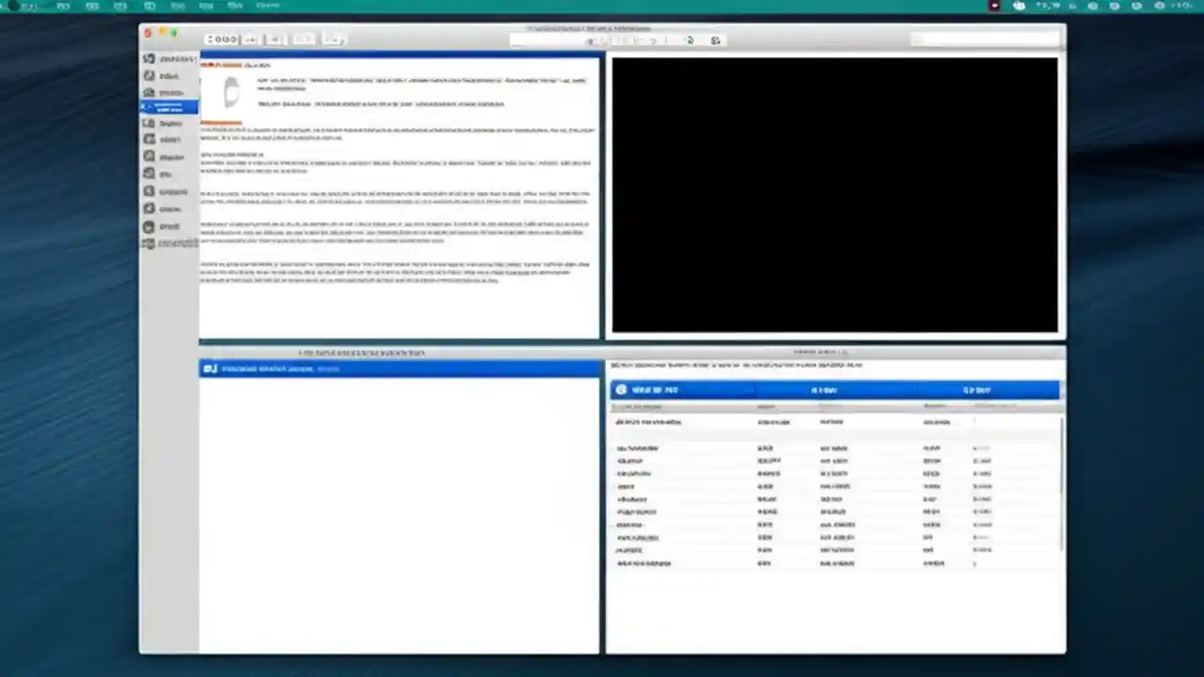Click the orange heading link above the article text
The width and height of the screenshot is (1204, 677).
tap(226, 65)
